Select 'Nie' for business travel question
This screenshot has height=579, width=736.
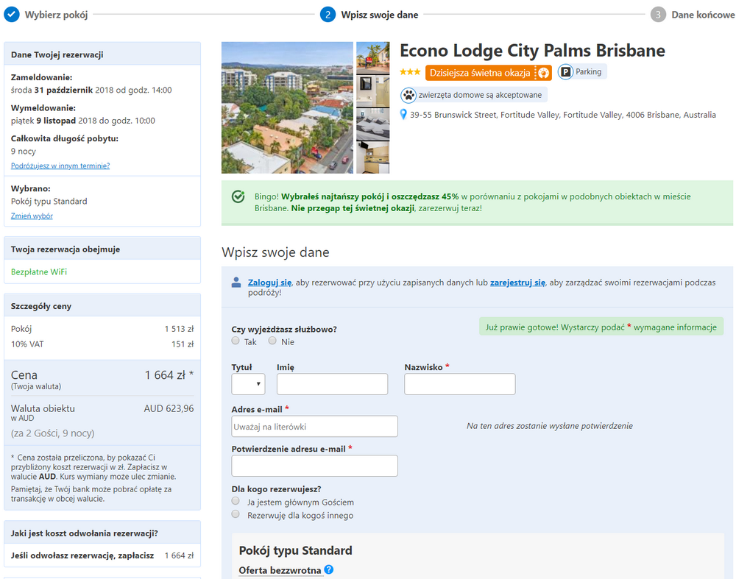click(x=272, y=341)
